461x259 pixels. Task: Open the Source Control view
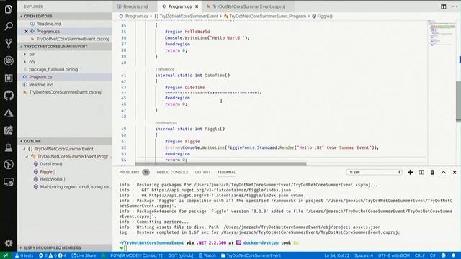click(x=8, y=43)
